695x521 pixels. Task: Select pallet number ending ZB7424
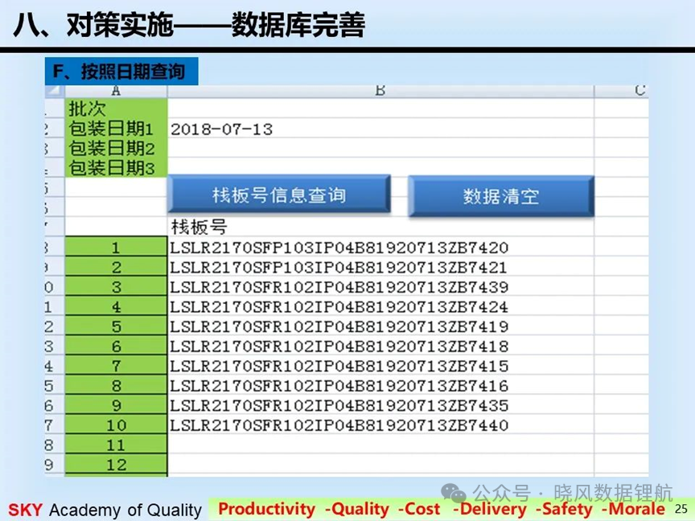tap(380, 306)
